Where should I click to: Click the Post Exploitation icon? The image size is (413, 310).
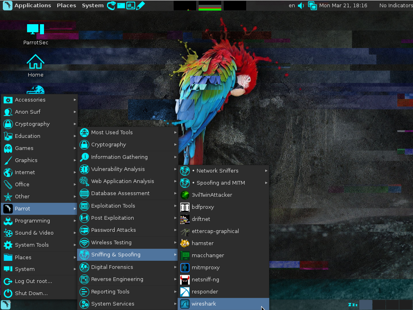pos(84,218)
